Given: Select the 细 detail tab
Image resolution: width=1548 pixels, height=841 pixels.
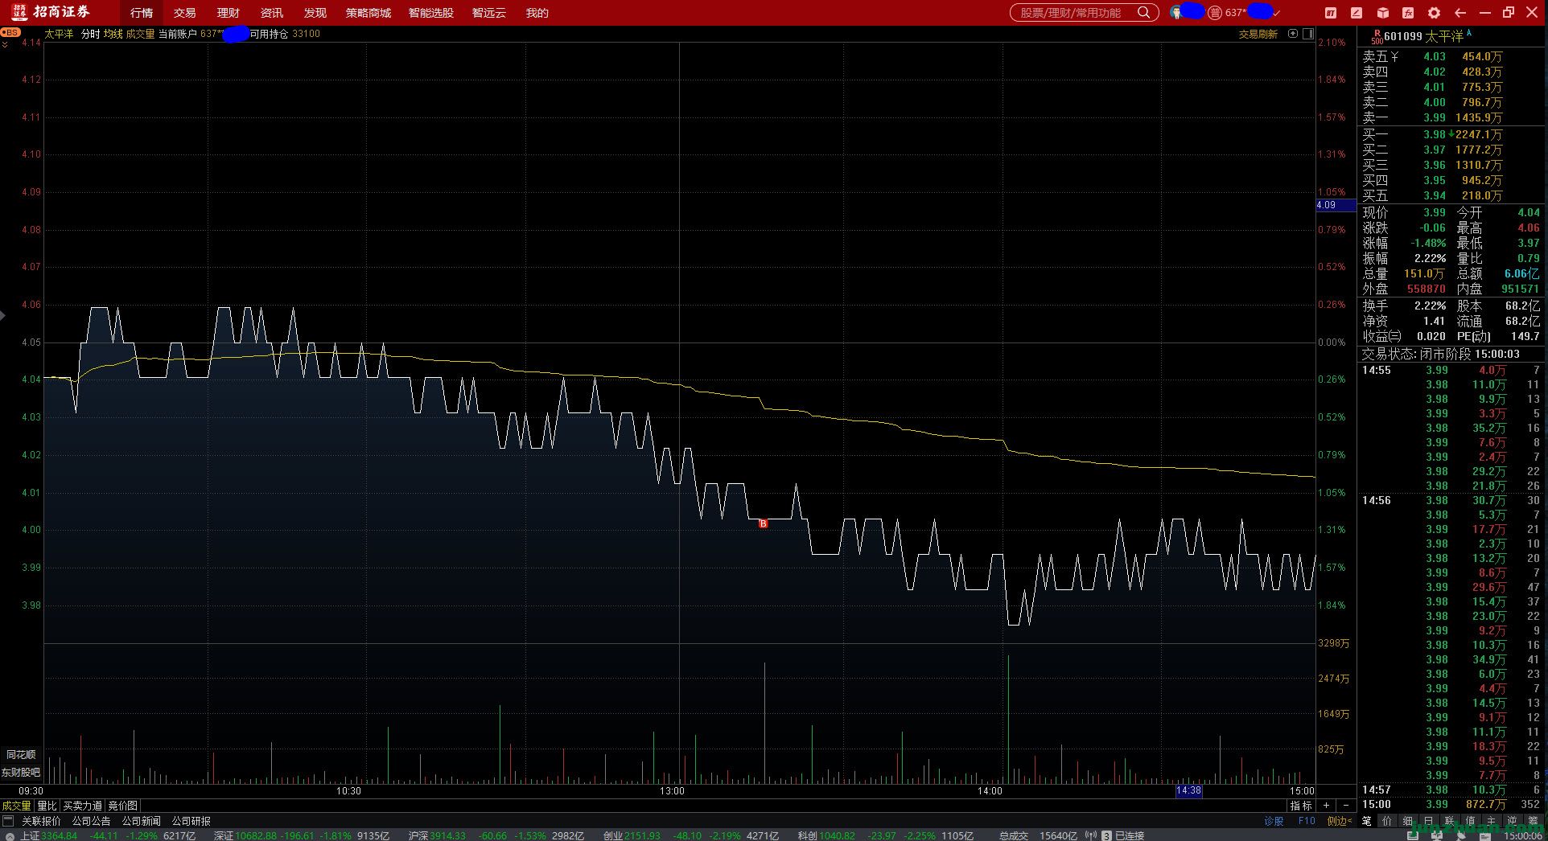Looking at the screenshot, I should point(1408,821).
